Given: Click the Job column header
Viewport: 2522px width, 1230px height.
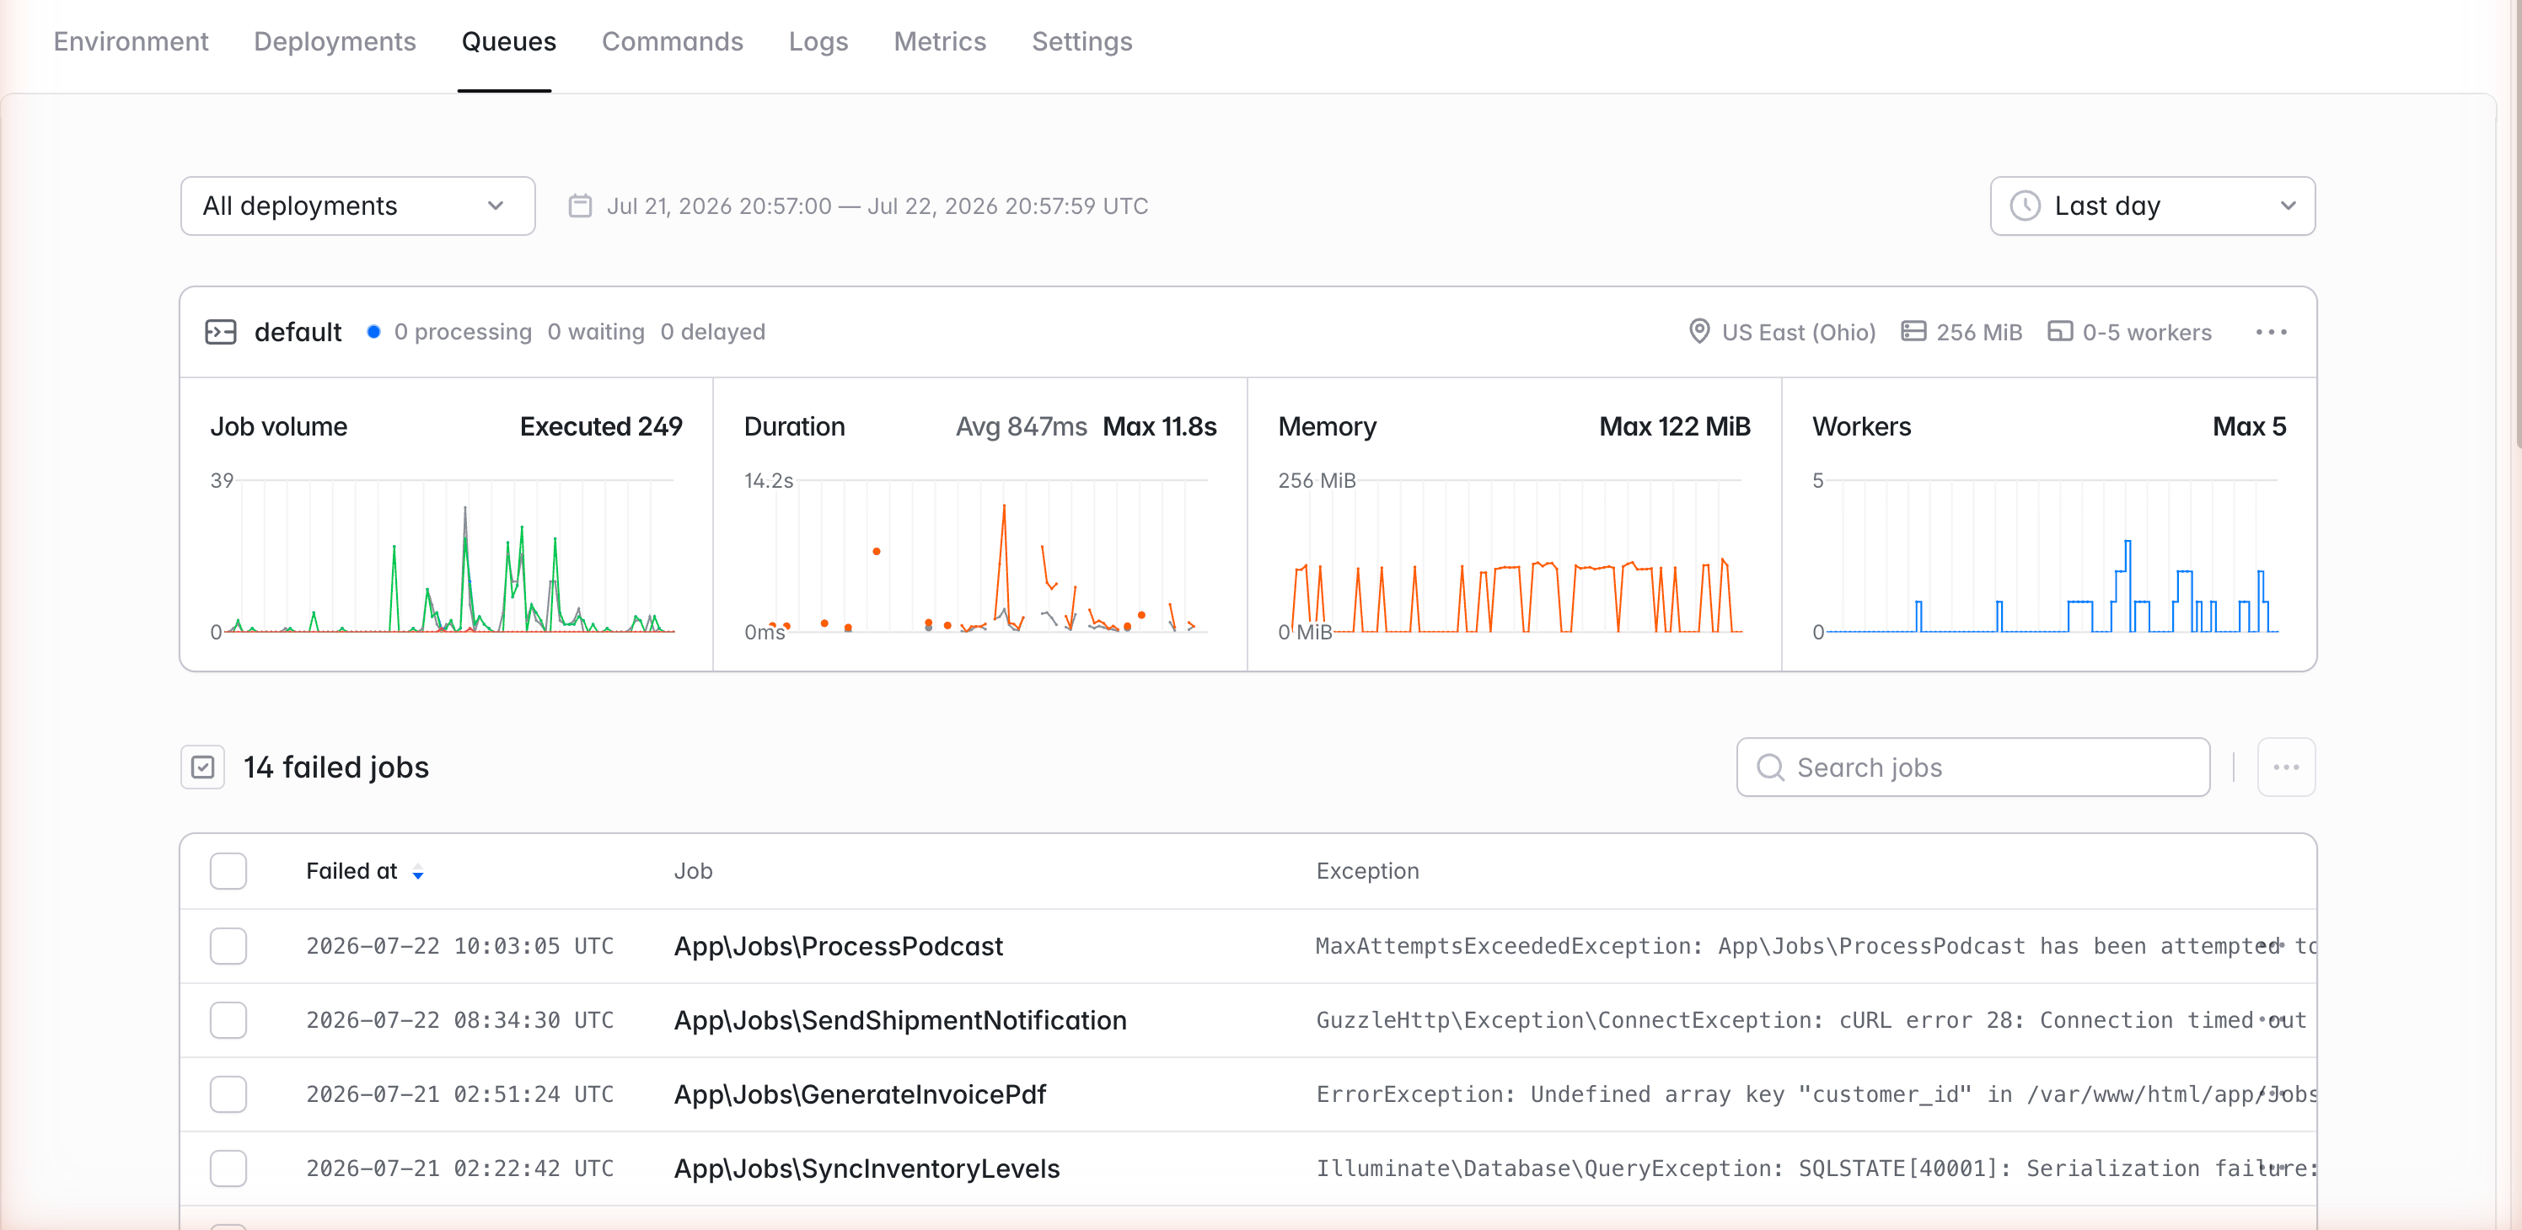Looking at the screenshot, I should point(692,871).
